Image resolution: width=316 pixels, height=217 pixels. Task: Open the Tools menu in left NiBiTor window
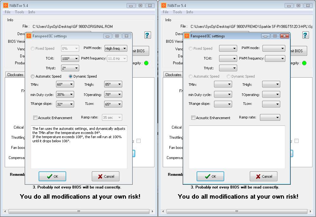click(19, 12)
